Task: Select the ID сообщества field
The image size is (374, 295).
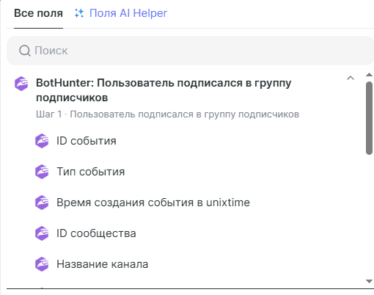Action: point(96,233)
